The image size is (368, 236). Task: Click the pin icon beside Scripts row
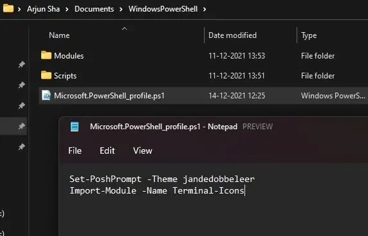22,85
